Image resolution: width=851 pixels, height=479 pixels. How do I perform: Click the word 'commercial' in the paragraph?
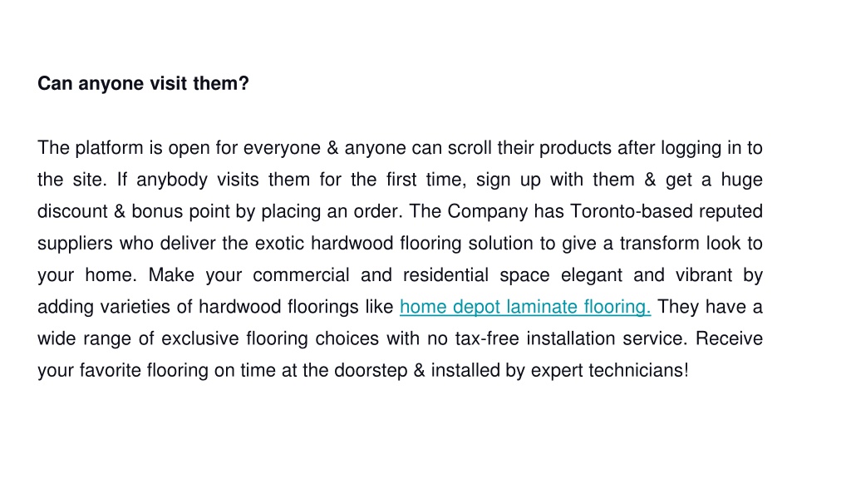tap(301, 274)
